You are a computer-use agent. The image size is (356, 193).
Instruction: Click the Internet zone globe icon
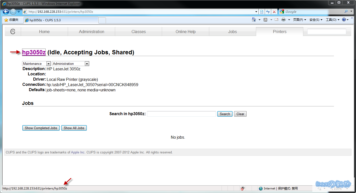(261, 188)
